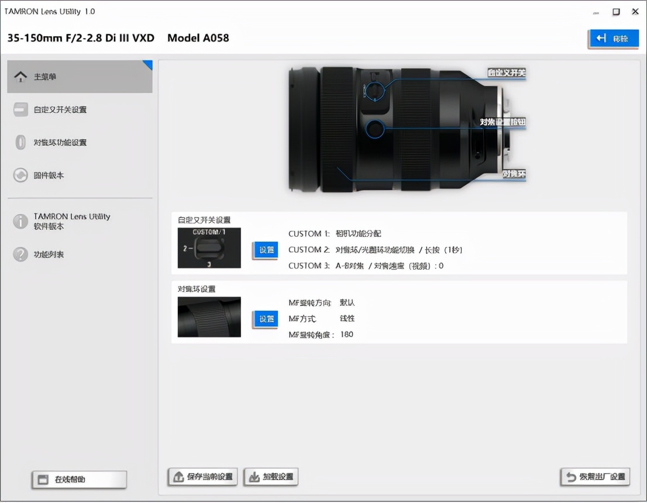
Task: Click the 自定义开关 callout label on lens
Action: point(506,73)
